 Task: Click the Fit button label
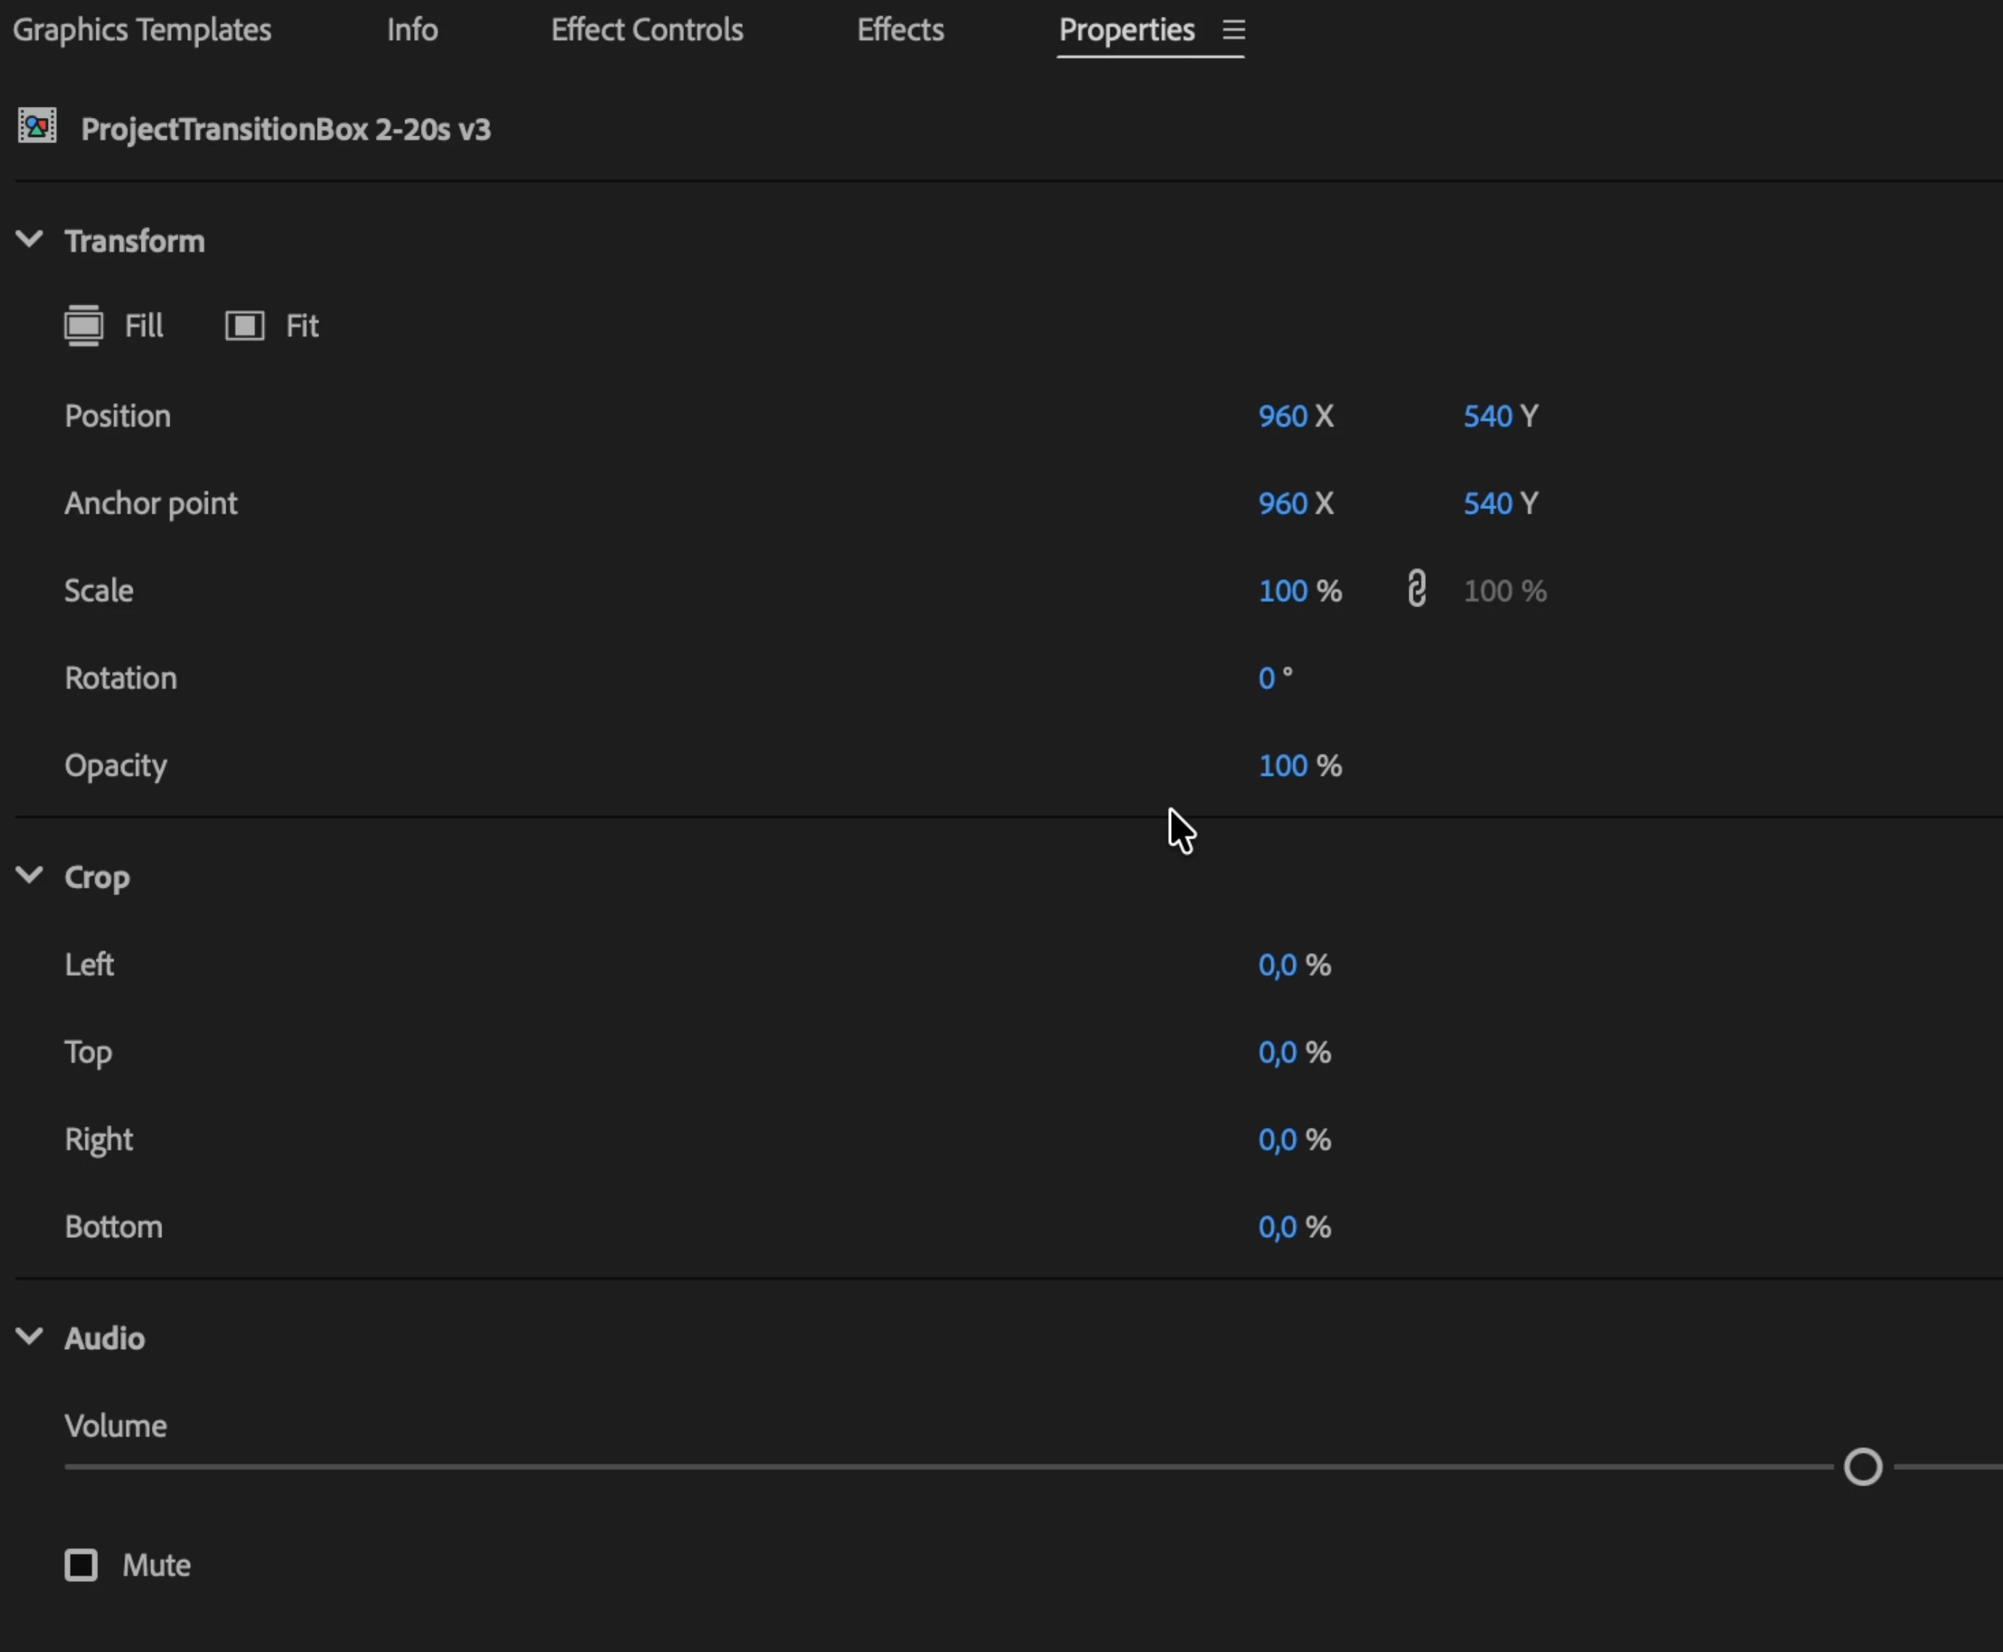point(301,326)
